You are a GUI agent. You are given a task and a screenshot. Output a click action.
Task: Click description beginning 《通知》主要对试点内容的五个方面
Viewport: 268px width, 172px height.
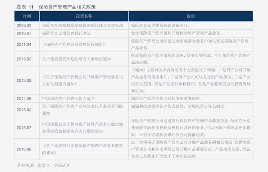click(x=191, y=80)
